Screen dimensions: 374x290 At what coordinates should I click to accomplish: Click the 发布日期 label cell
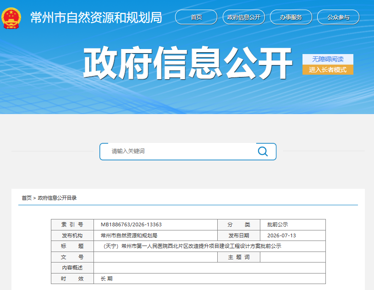[x=239, y=235]
